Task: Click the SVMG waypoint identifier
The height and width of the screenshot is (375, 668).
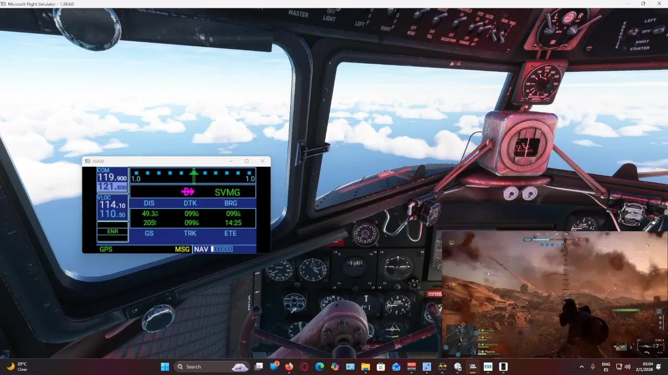Action: (x=228, y=192)
